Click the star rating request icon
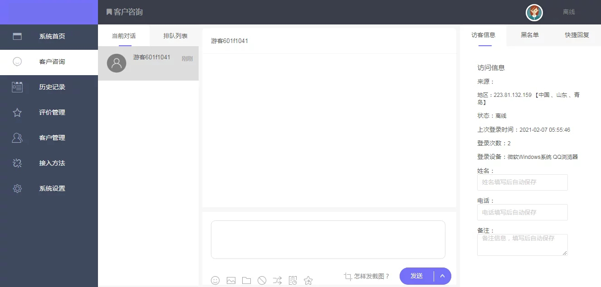This screenshot has width=601, height=287. (308, 280)
